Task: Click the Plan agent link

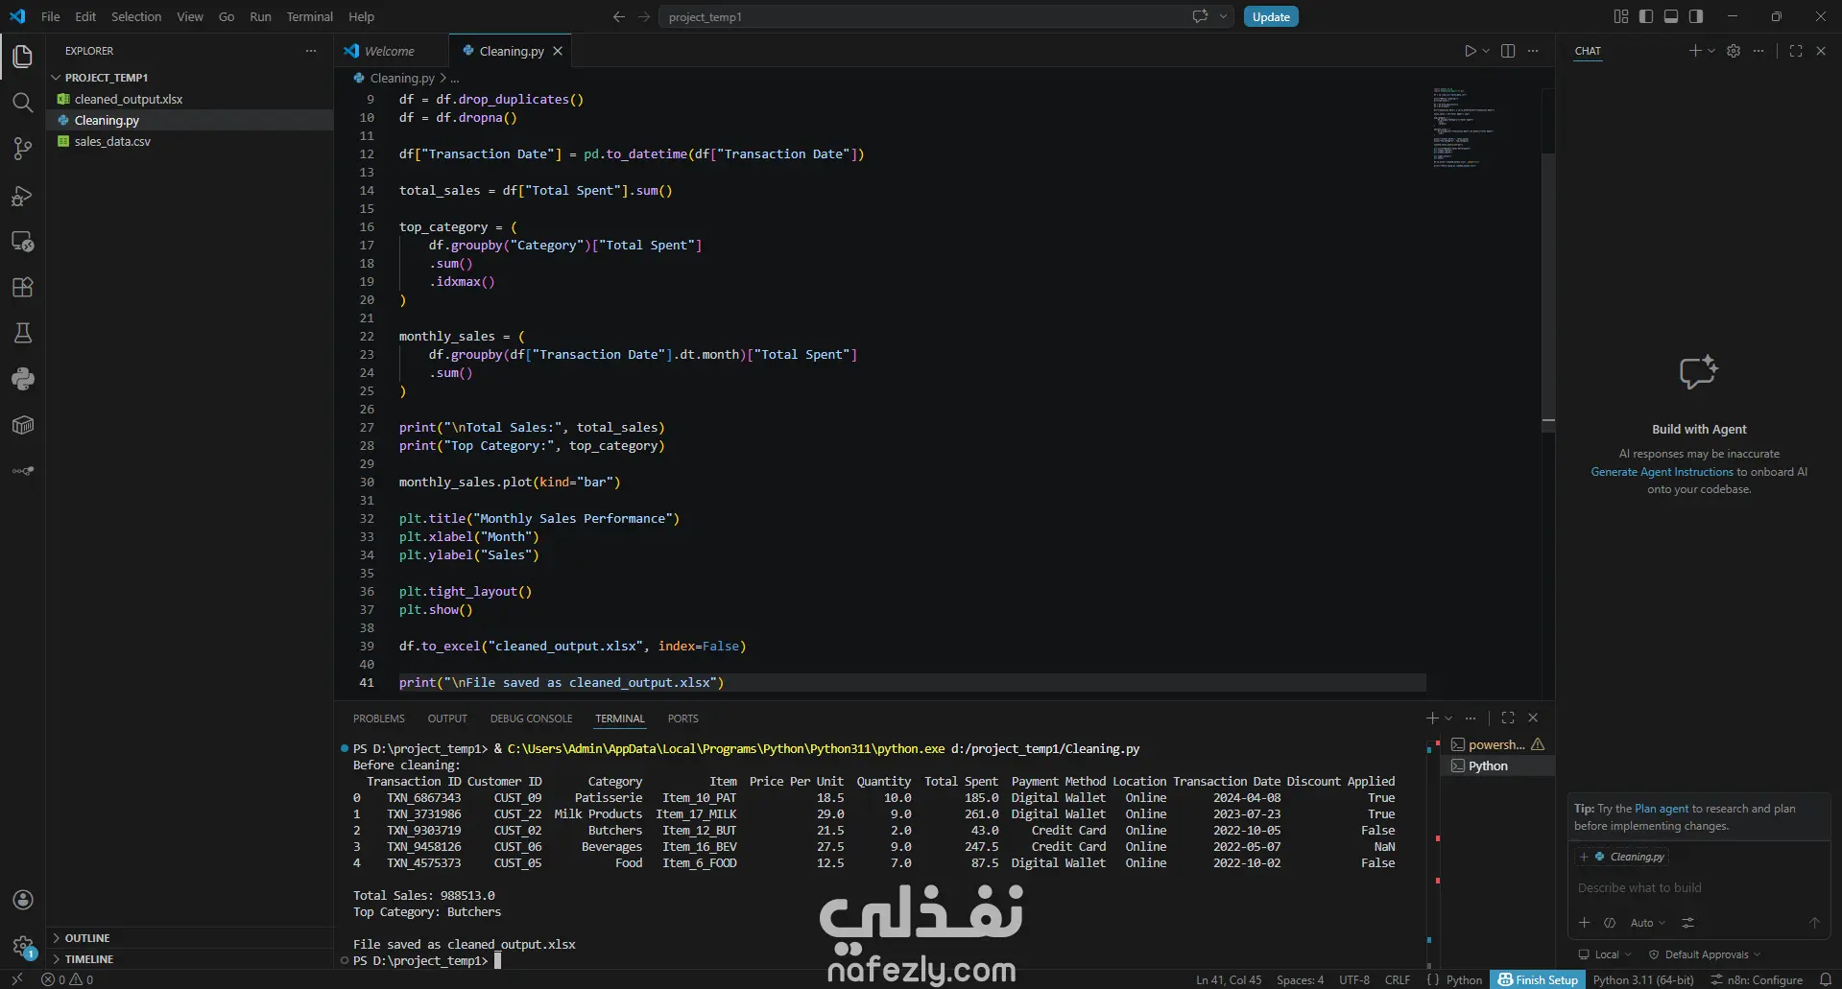Action: click(x=1662, y=809)
